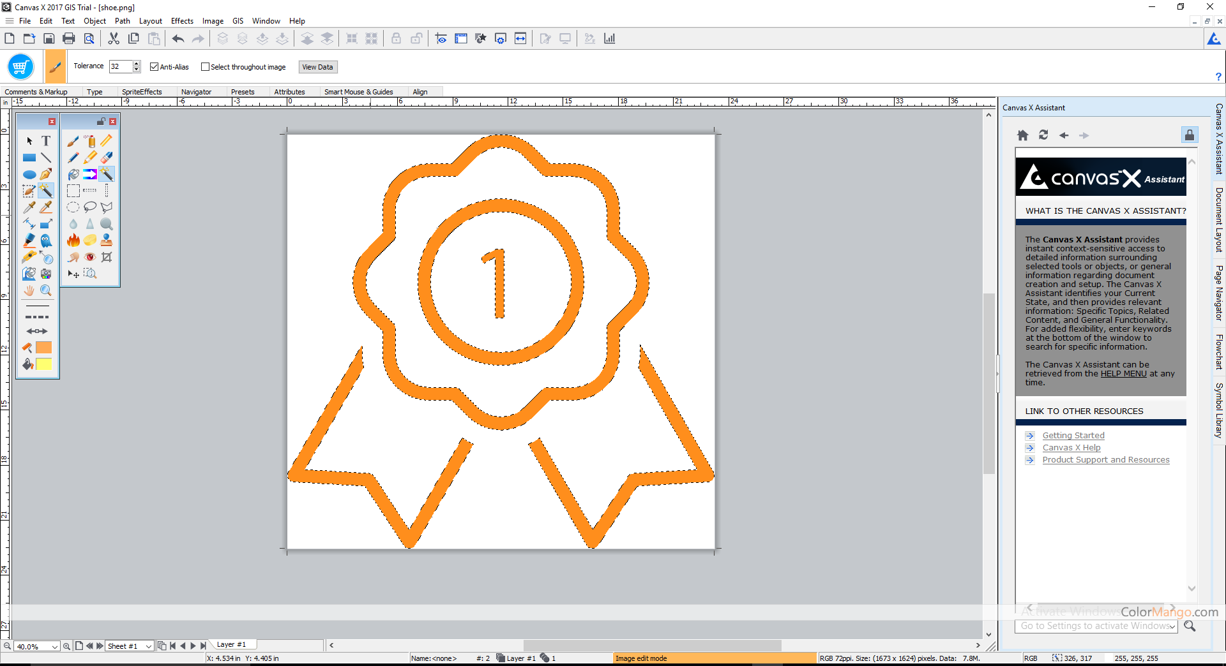Click the View Data button
The width and height of the screenshot is (1226, 666).
317,67
